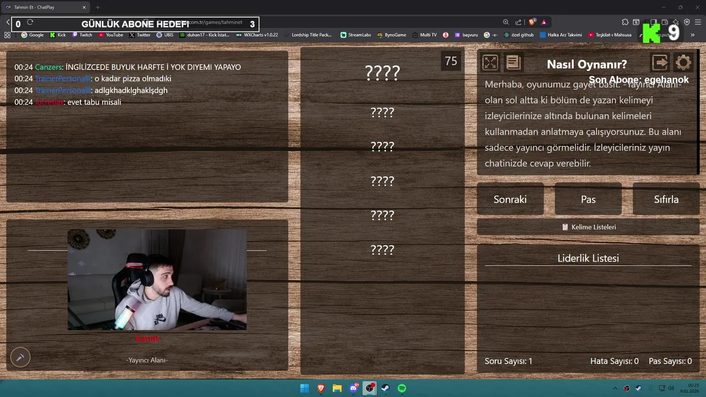Click the Brave Rewards triangle icon
The width and height of the screenshot is (706, 397).
pos(544,22)
